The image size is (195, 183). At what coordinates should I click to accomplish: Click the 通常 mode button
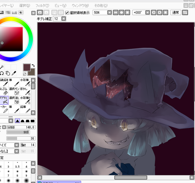click(175, 13)
